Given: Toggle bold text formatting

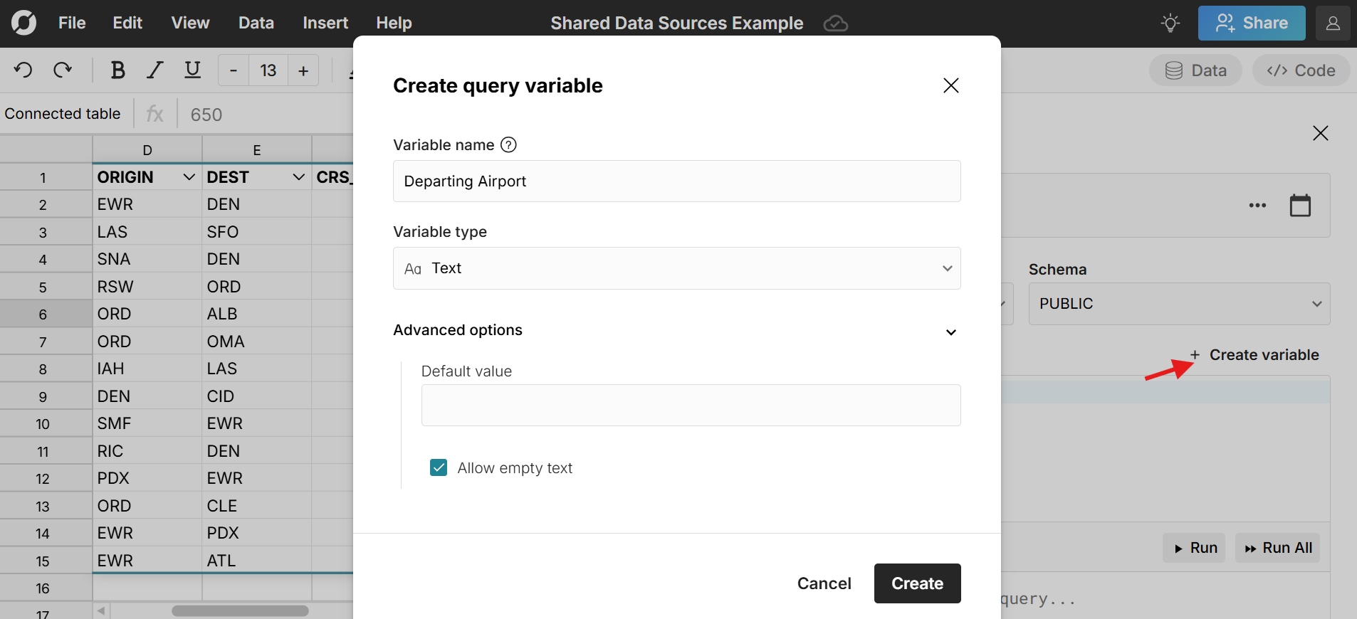Looking at the screenshot, I should [x=117, y=70].
